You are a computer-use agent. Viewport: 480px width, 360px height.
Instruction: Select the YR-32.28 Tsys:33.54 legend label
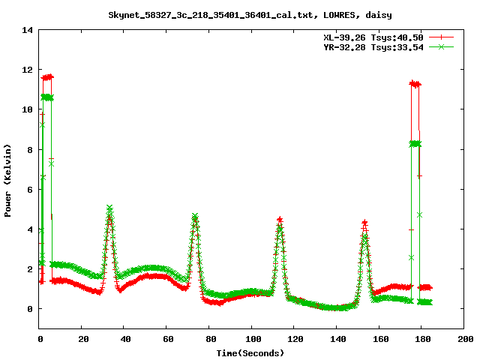(373, 47)
